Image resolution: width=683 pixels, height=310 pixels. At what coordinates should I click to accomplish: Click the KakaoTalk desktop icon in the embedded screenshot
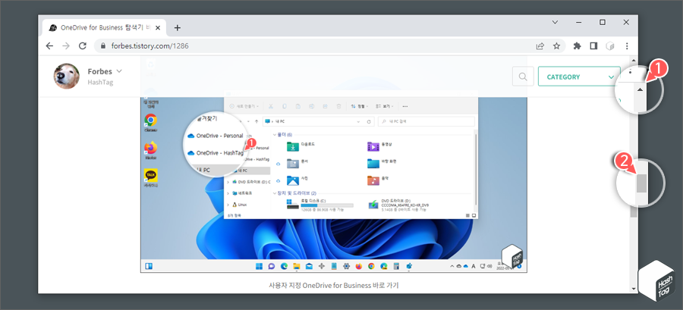click(151, 178)
